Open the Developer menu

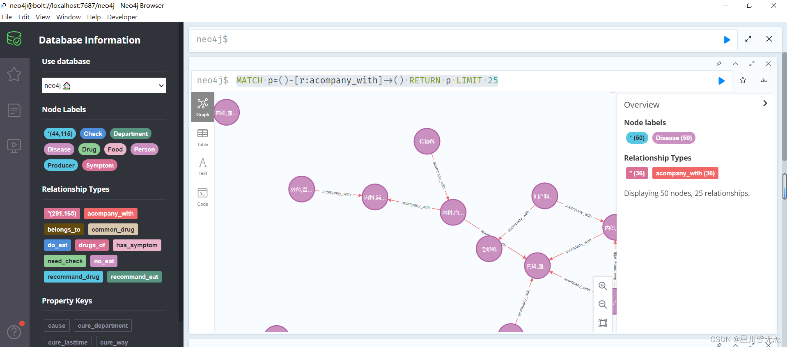(122, 17)
